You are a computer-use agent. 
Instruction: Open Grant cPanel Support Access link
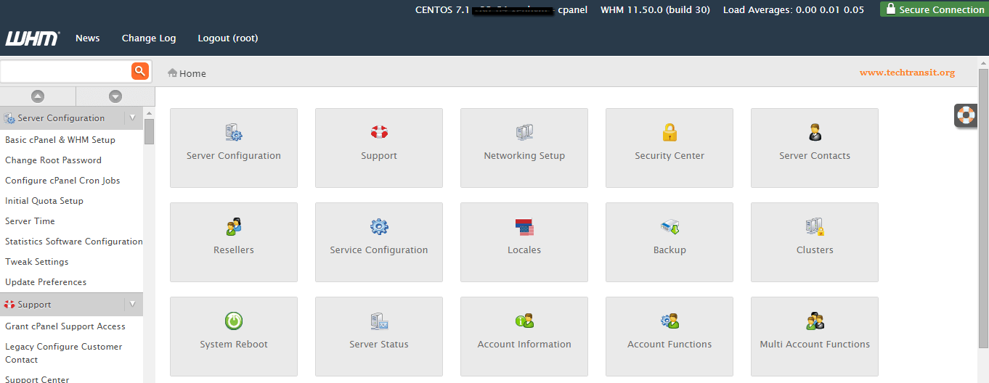[x=65, y=326]
